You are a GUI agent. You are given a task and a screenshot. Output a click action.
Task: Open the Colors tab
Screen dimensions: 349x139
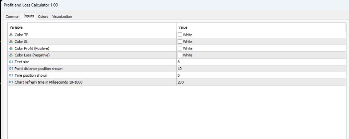43,16
